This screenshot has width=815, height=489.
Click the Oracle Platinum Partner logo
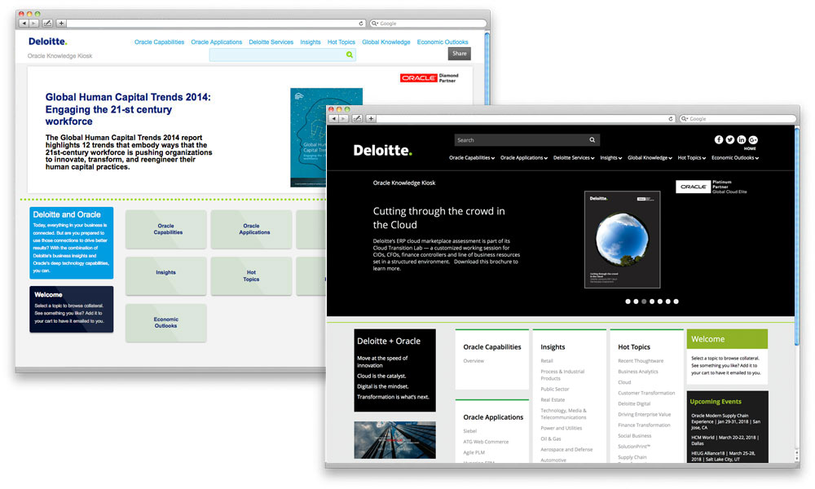coord(711,187)
